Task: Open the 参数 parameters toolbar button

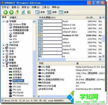Action: pos(52,12)
